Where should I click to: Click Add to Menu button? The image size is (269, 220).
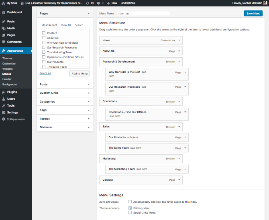click(79, 73)
